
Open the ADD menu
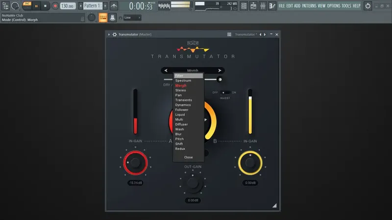point(297,6)
